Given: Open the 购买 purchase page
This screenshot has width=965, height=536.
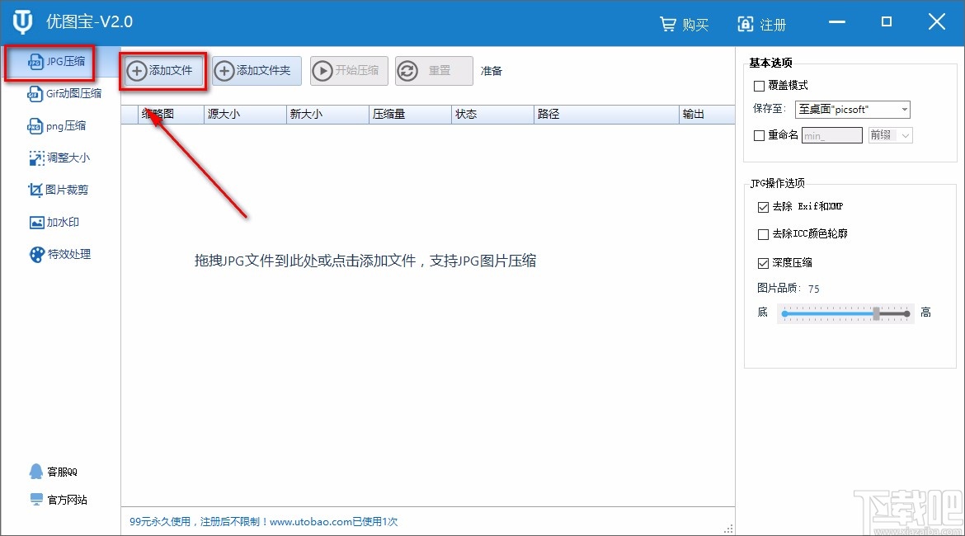Looking at the screenshot, I should coord(684,24).
